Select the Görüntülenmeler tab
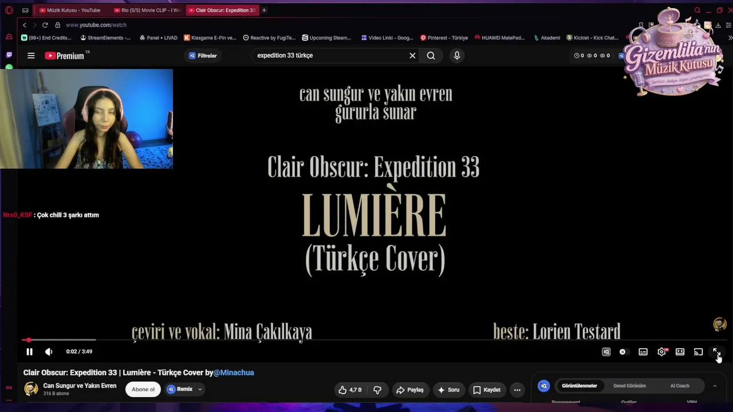This screenshot has height=412, width=733. [580, 386]
